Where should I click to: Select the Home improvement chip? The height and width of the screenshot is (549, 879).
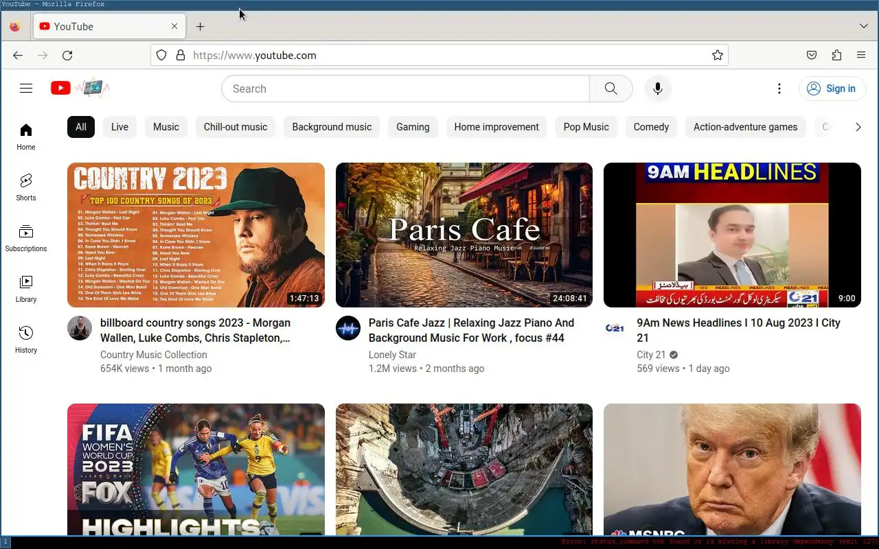coord(496,127)
